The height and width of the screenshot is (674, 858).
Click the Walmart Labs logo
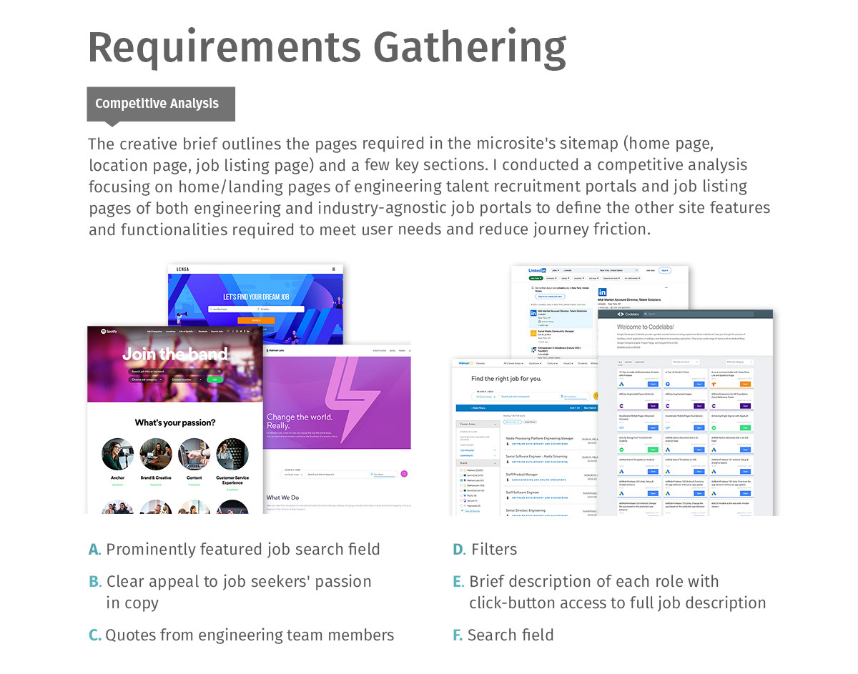tap(275, 350)
